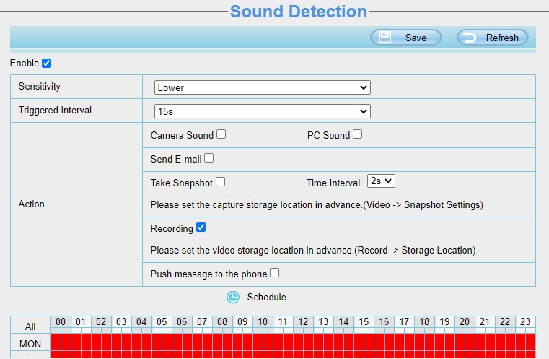This screenshot has height=359, width=549.
Task: Enable Push message to the phone
Action: tap(274, 273)
